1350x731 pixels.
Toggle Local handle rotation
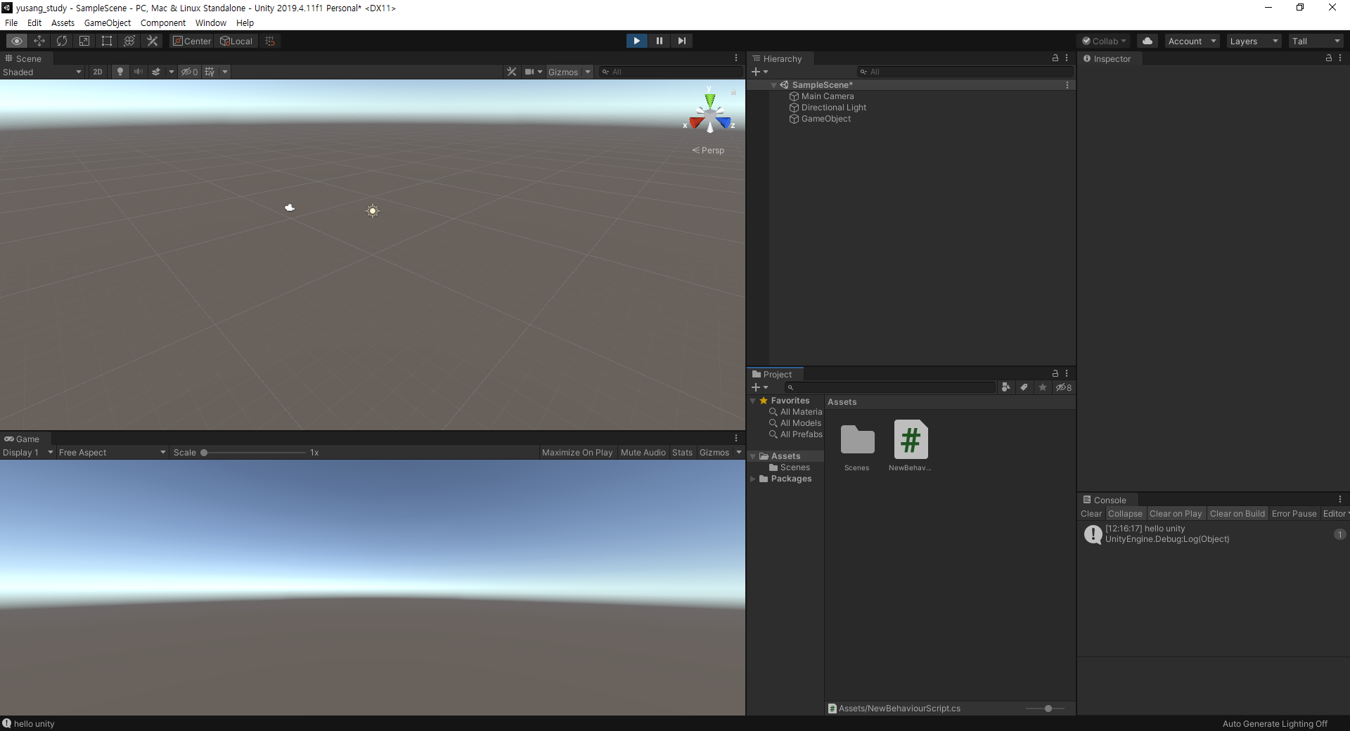[237, 41]
